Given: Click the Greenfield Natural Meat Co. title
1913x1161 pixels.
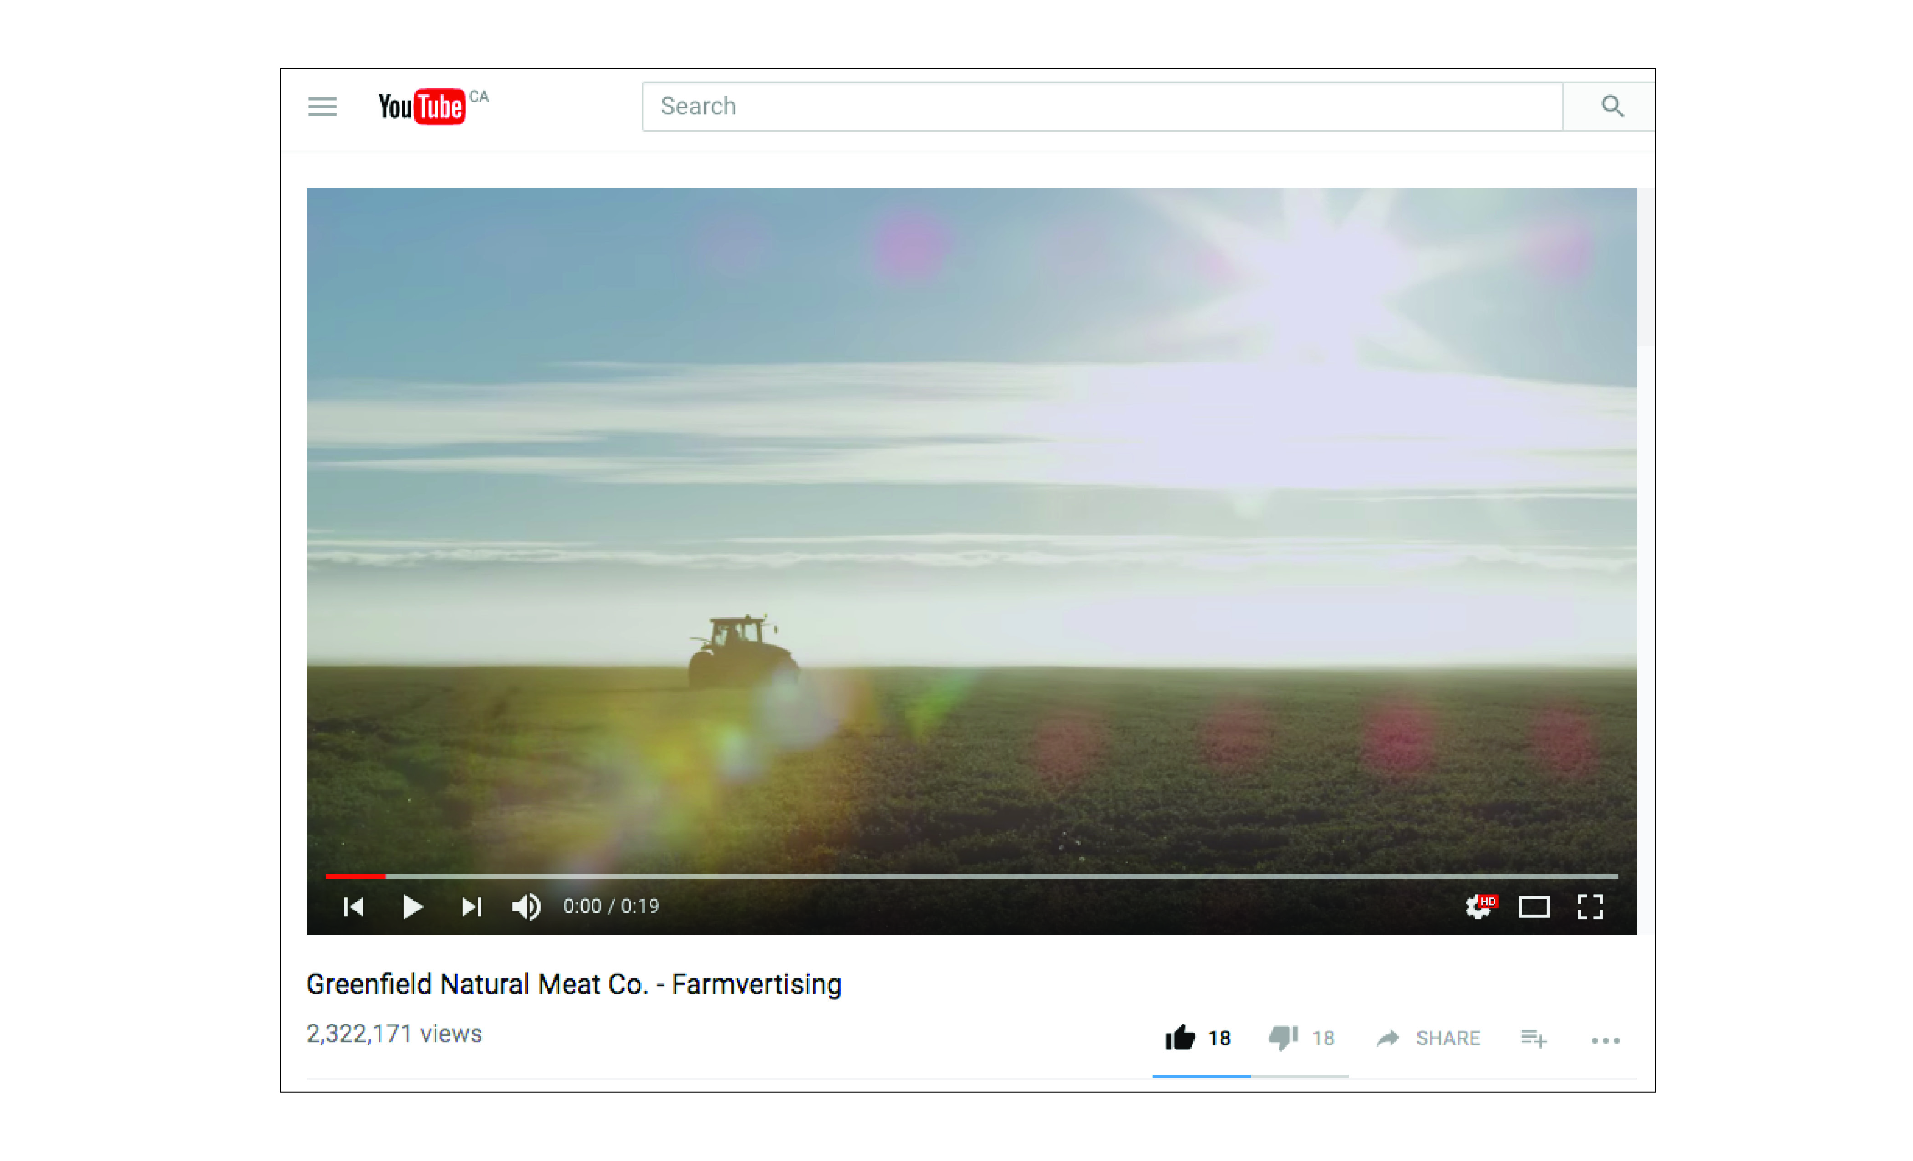Looking at the screenshot, I should [x=574, y=984].
